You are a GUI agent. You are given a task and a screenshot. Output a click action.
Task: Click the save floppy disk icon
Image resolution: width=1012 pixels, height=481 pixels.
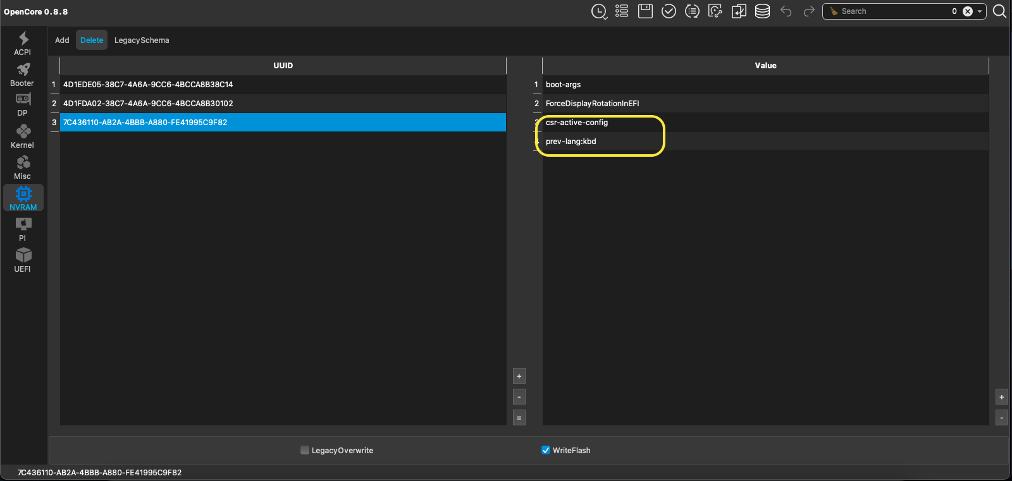coord(645,11)
